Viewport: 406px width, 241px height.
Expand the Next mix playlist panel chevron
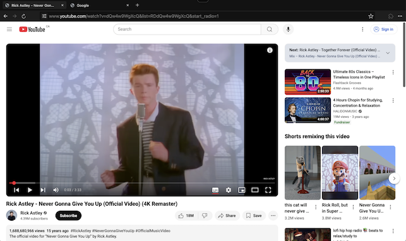(x=388, y=53)
